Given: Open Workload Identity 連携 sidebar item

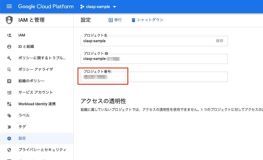Looking at the screenshot, I should [x=37, y=104].
